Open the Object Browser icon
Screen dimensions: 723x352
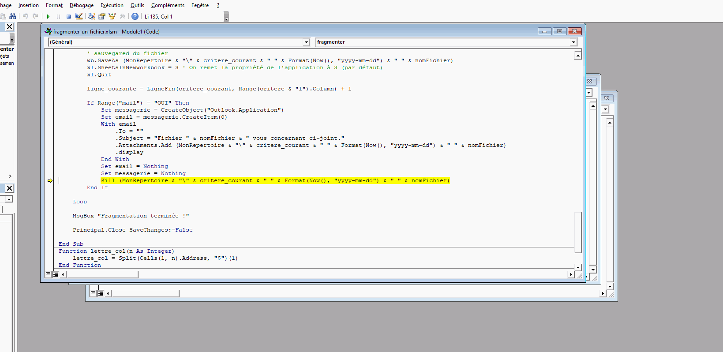tap(112, 16)
